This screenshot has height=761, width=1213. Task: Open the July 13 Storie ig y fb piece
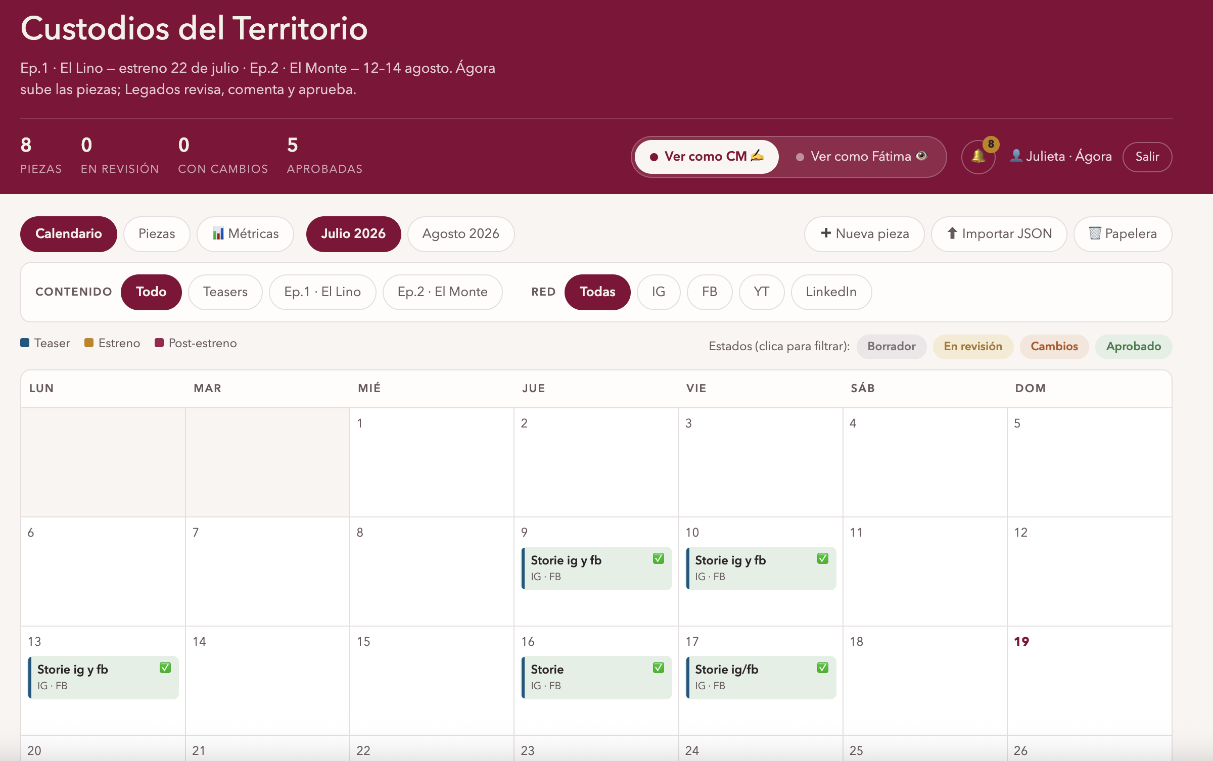point(104,678)
